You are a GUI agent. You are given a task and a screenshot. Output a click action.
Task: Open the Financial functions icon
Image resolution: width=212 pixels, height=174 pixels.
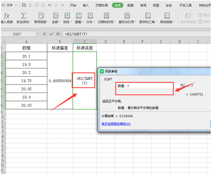[x=67, y=16]
